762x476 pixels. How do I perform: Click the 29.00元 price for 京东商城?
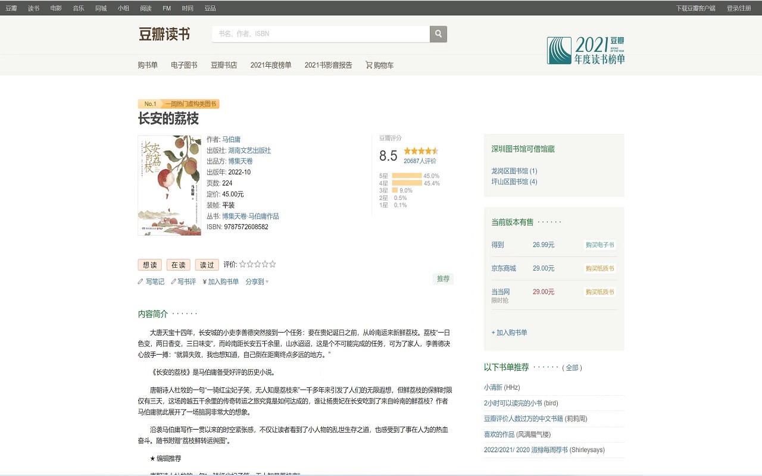click(544, 268)
